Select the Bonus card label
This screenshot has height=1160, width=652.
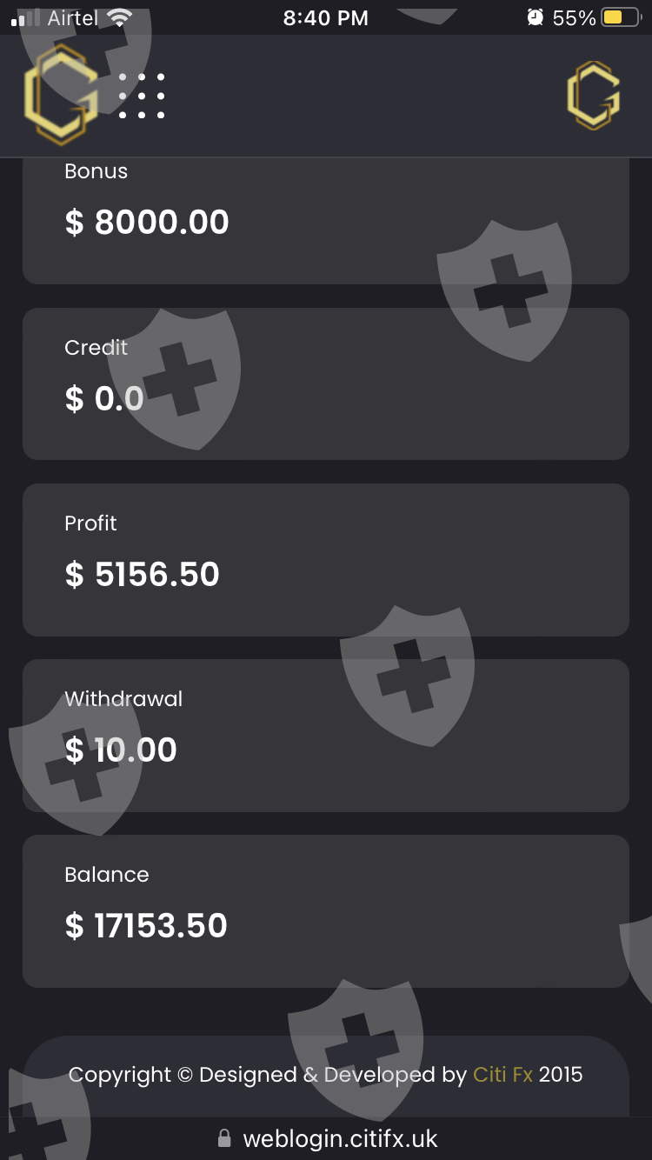96,171
